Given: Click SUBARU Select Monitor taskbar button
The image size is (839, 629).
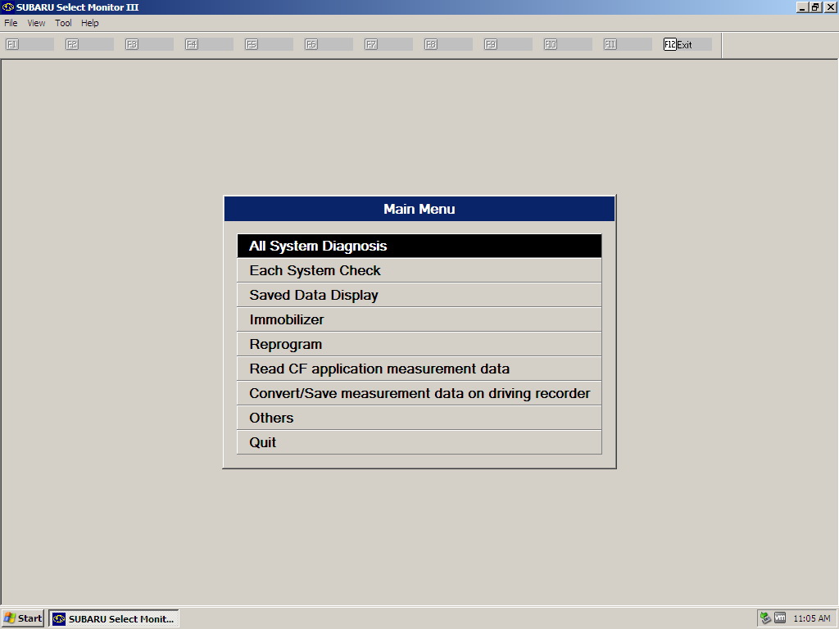Looking at the screenshot, I should click(x=114, y=619).
